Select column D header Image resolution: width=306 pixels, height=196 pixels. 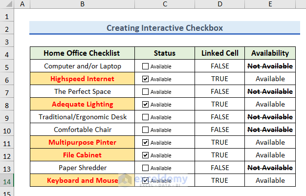click(x=220, y=4)
